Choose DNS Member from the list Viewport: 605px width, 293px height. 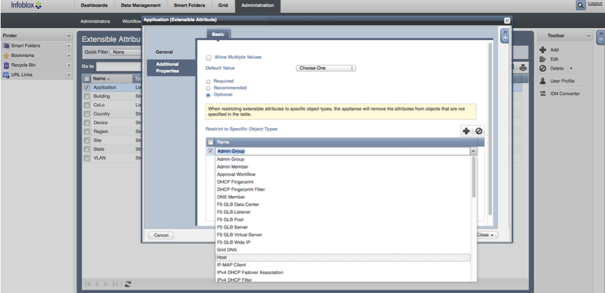(343, 197)
